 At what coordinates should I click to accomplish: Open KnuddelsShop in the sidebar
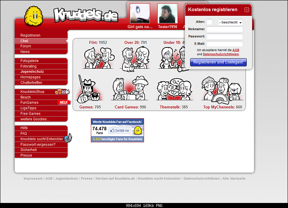coord(41,92)
